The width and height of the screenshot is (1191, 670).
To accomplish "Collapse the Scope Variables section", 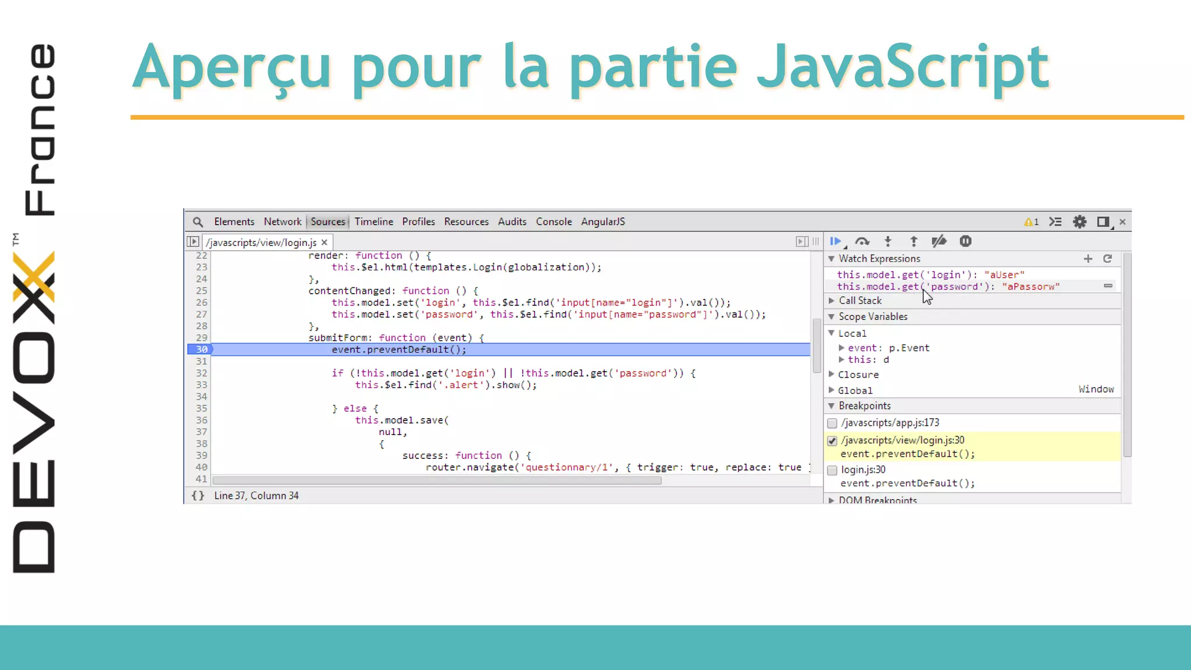I will point(832,317).
